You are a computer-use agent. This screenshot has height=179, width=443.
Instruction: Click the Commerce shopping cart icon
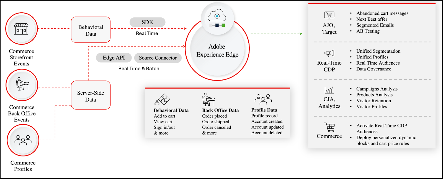tap(329, 127)
